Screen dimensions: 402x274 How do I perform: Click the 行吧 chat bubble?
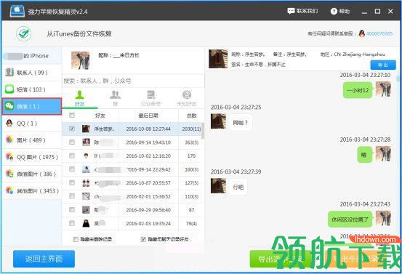point(238,188)
